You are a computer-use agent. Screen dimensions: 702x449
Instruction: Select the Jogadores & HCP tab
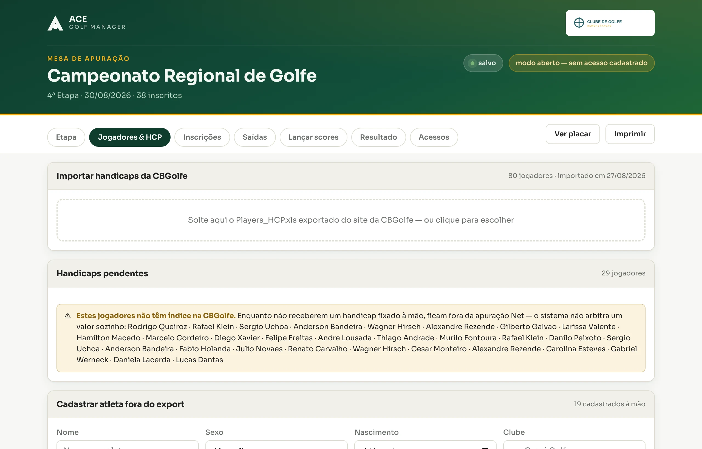tap(130, 137)
